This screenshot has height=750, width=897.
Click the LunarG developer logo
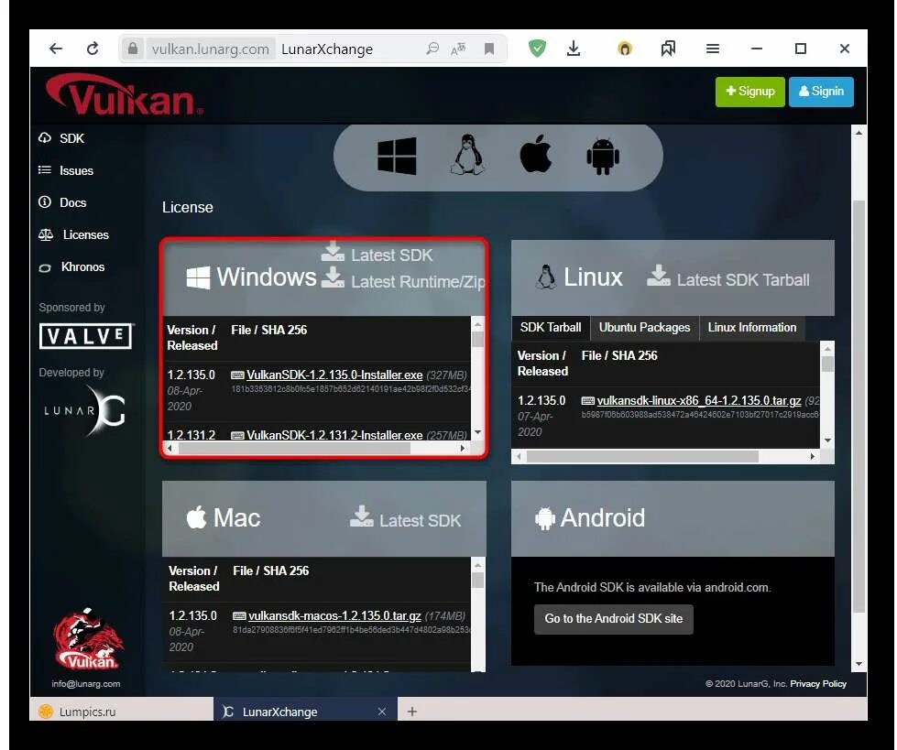pos(84,410)
